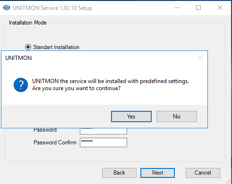232x184 pixels.
Task: Close the UNITMON confirmation dialog
Action: pyautogui.click(x=200, y=58)
